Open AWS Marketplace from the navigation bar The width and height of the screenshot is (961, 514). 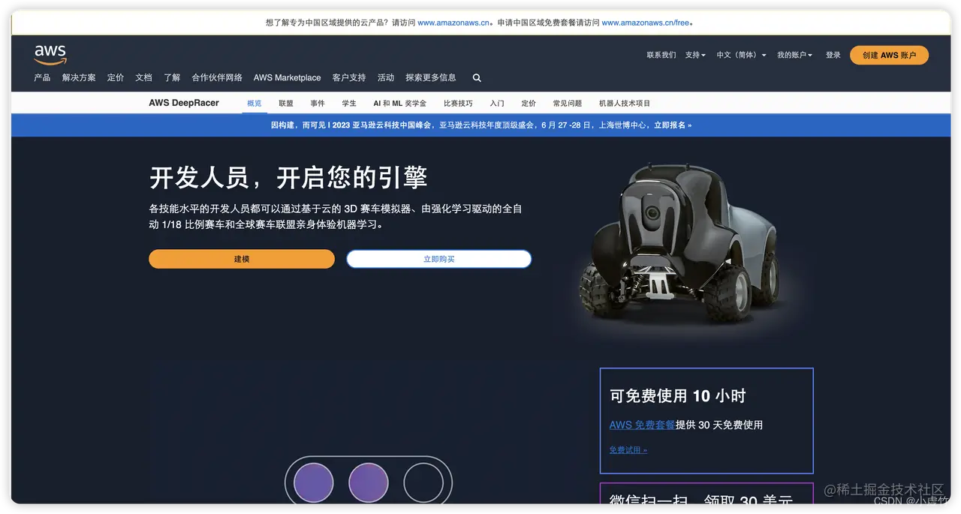point(287,77)
